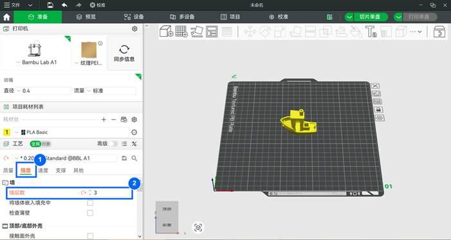Expand the toolbar more options chevron
This screenshot has height=240, width=451.
420,32
